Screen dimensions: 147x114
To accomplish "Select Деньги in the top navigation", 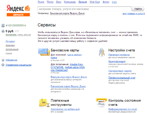I will pyautogui.click(x=83, y=2).
